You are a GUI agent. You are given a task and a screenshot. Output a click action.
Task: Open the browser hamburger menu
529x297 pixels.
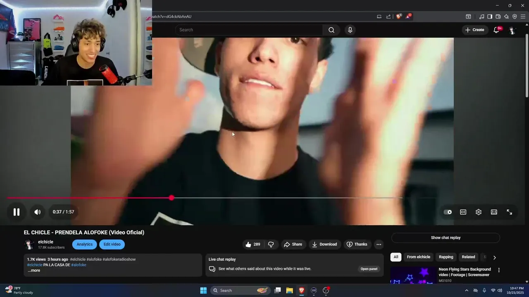click(x=523, y=16)
